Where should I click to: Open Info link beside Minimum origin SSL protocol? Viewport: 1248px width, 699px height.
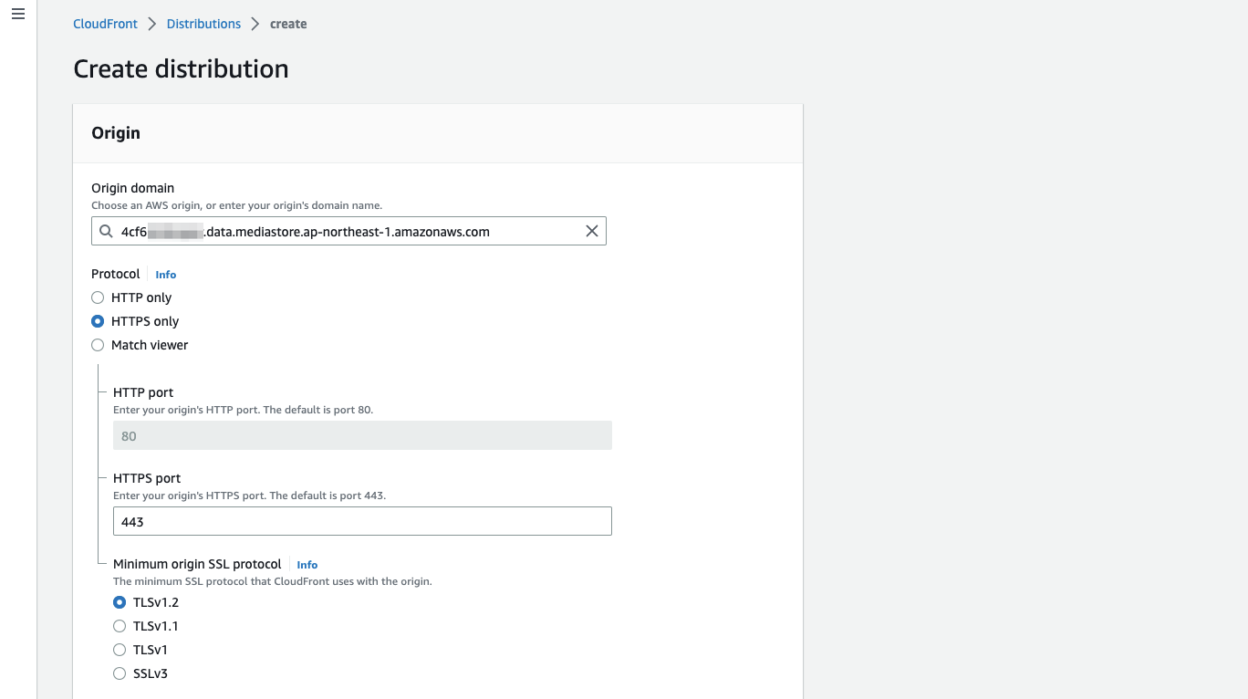(307, 565)
